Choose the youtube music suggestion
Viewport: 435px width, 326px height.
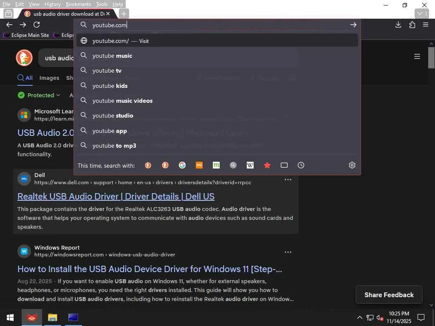217,56
